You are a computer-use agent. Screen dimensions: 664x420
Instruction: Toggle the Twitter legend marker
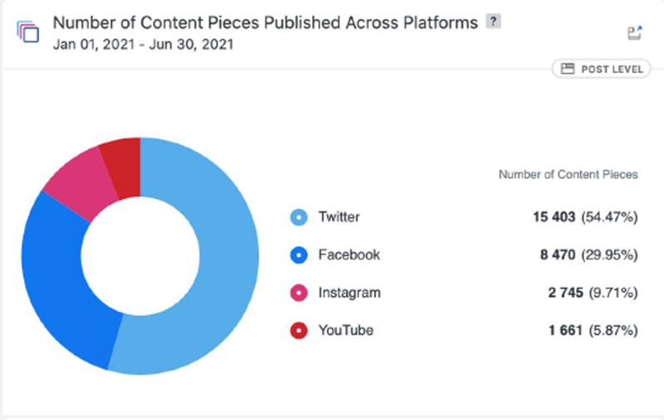(x=299, y=217)
